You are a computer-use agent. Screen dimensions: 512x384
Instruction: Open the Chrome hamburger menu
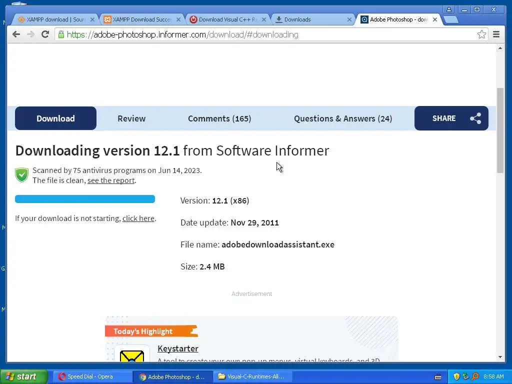click(x=496, y=34)
